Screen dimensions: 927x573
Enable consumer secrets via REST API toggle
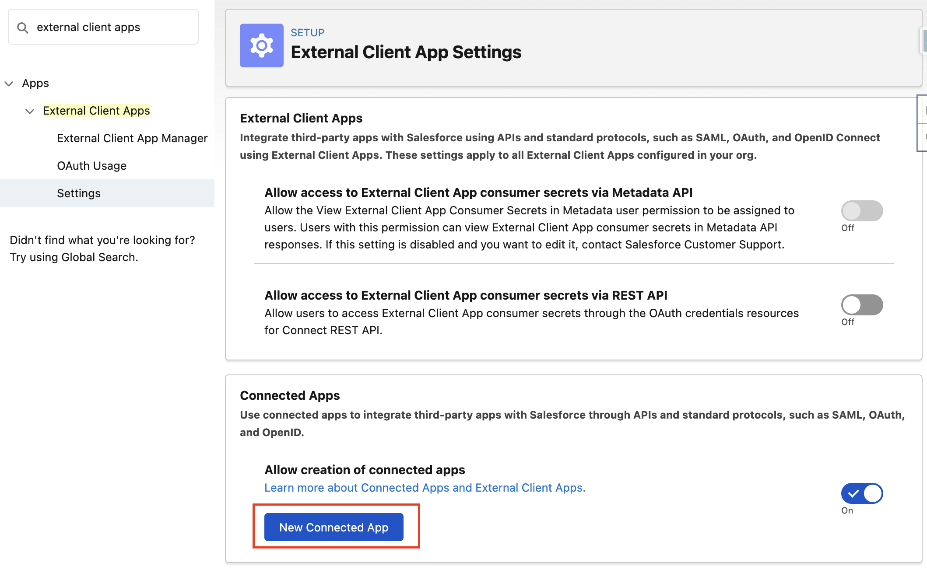pyautogui.click(x=861, y=305)
